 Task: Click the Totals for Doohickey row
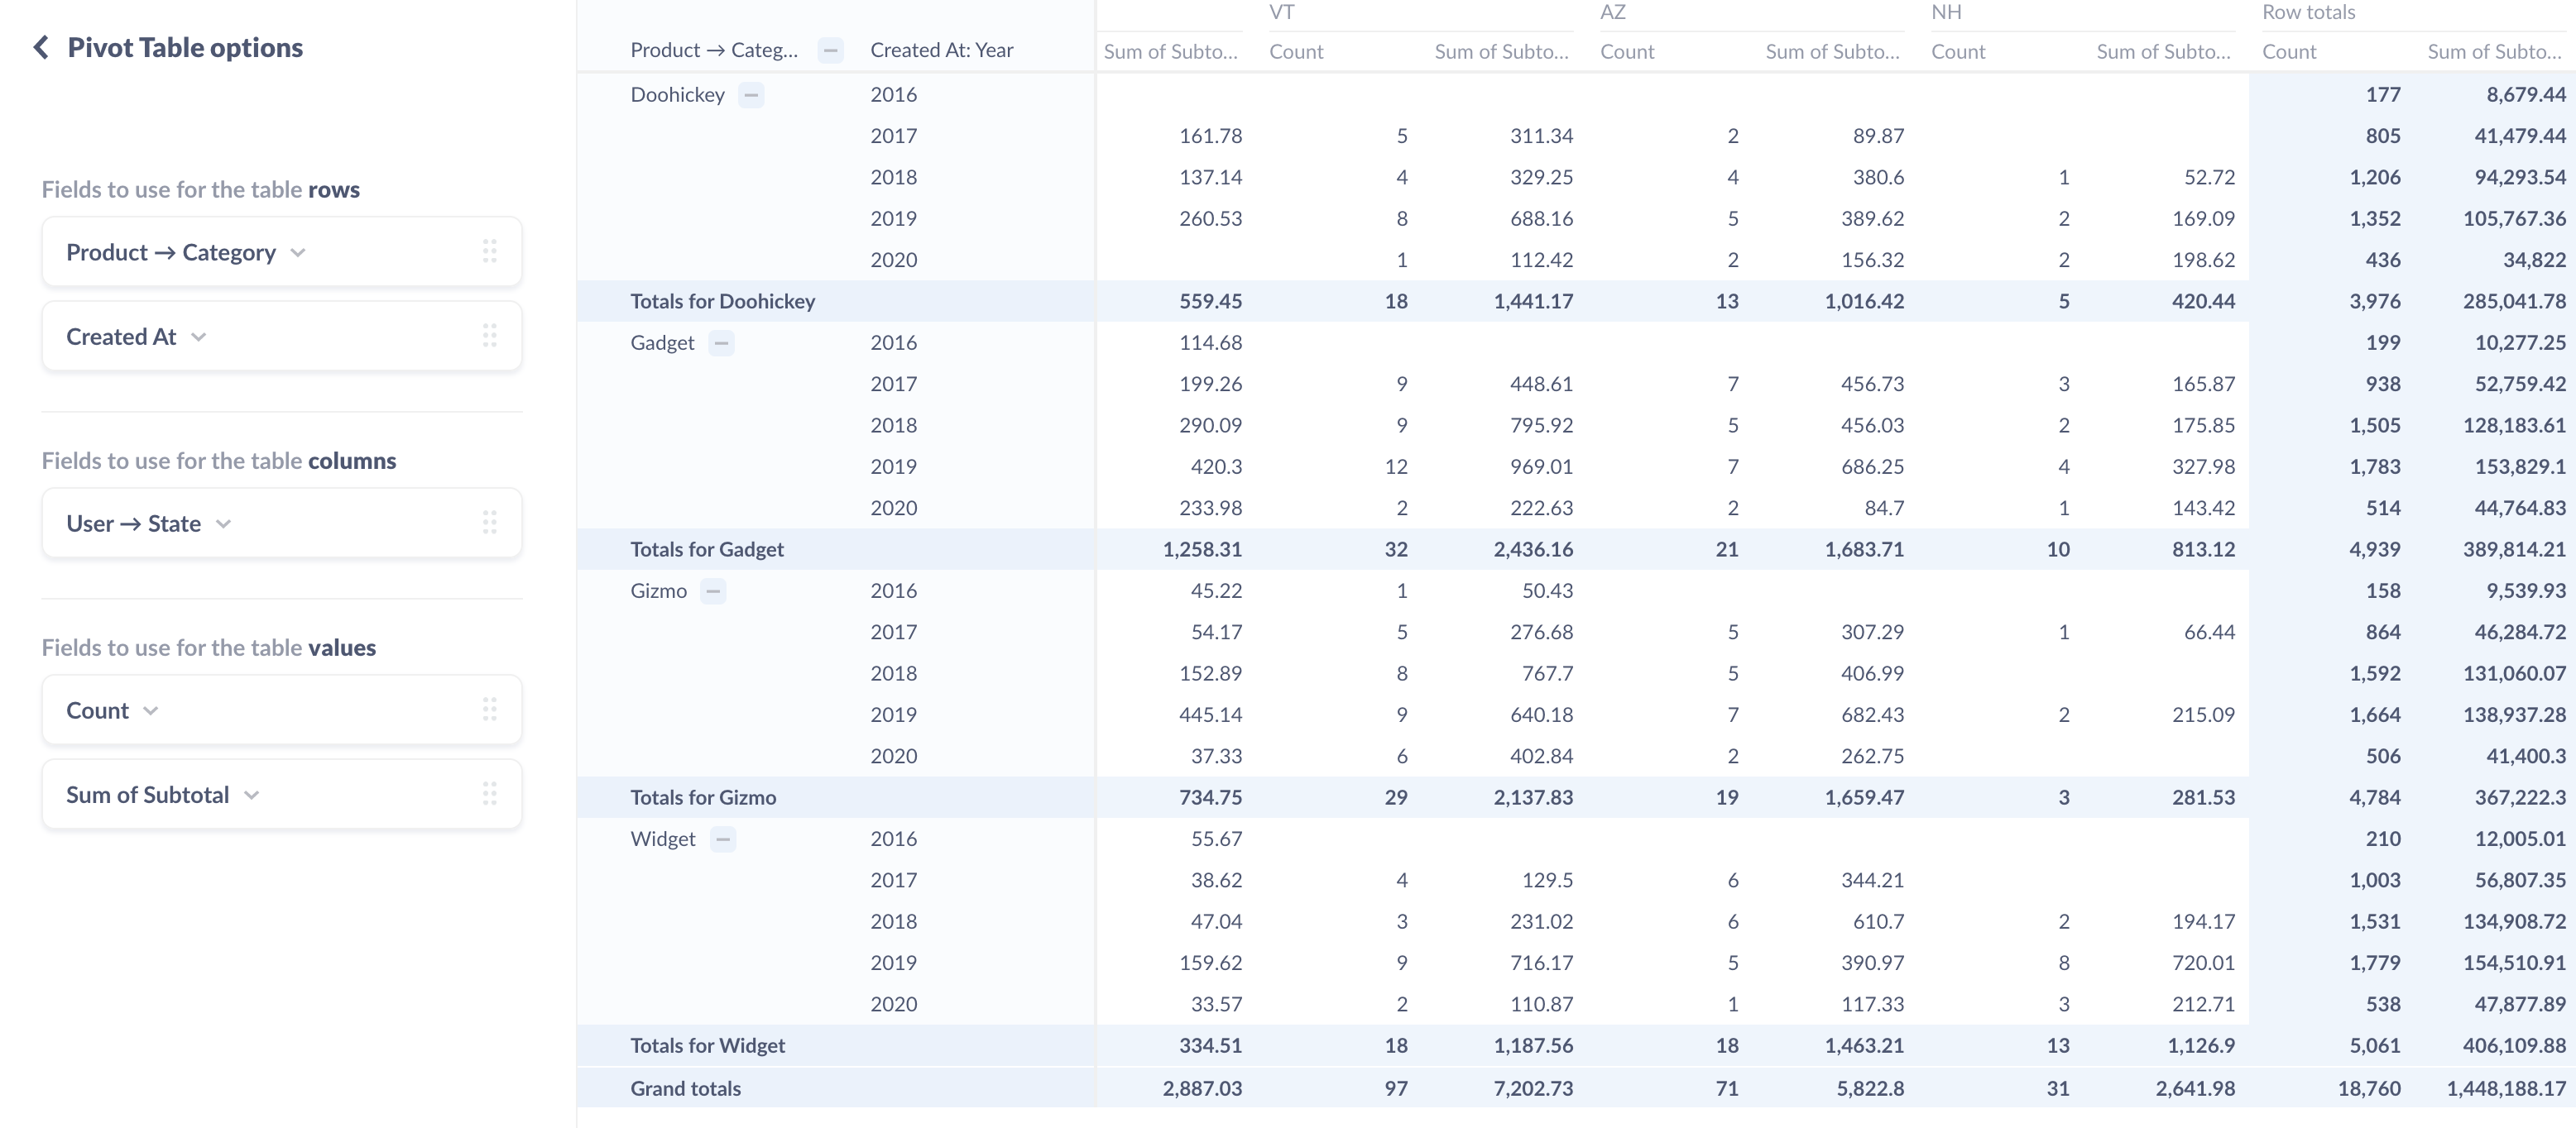click(x=725, y=300)
